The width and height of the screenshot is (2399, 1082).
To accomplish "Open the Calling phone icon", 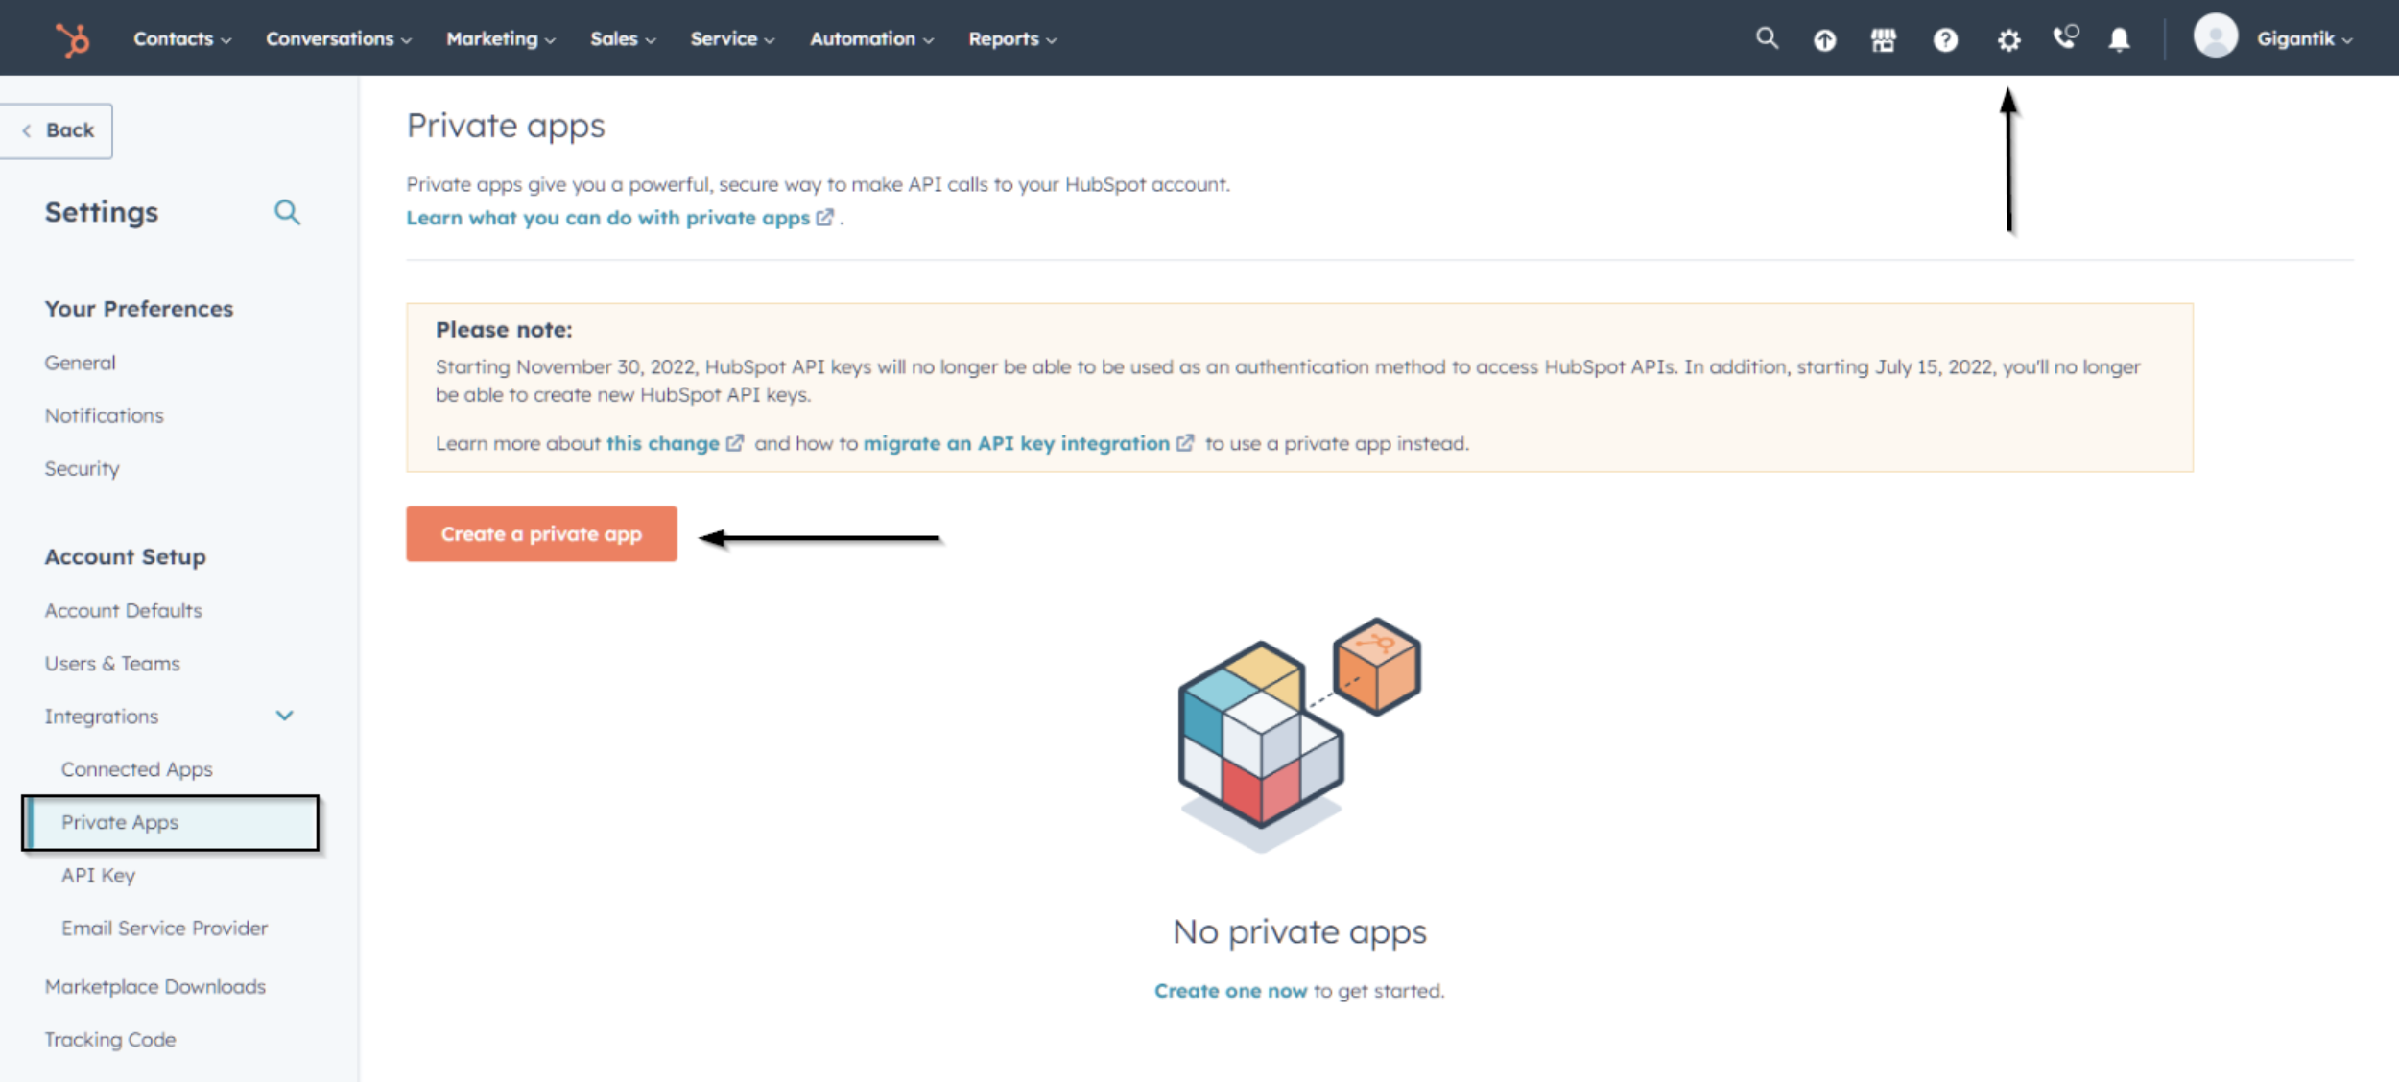I will (2064, 38).
